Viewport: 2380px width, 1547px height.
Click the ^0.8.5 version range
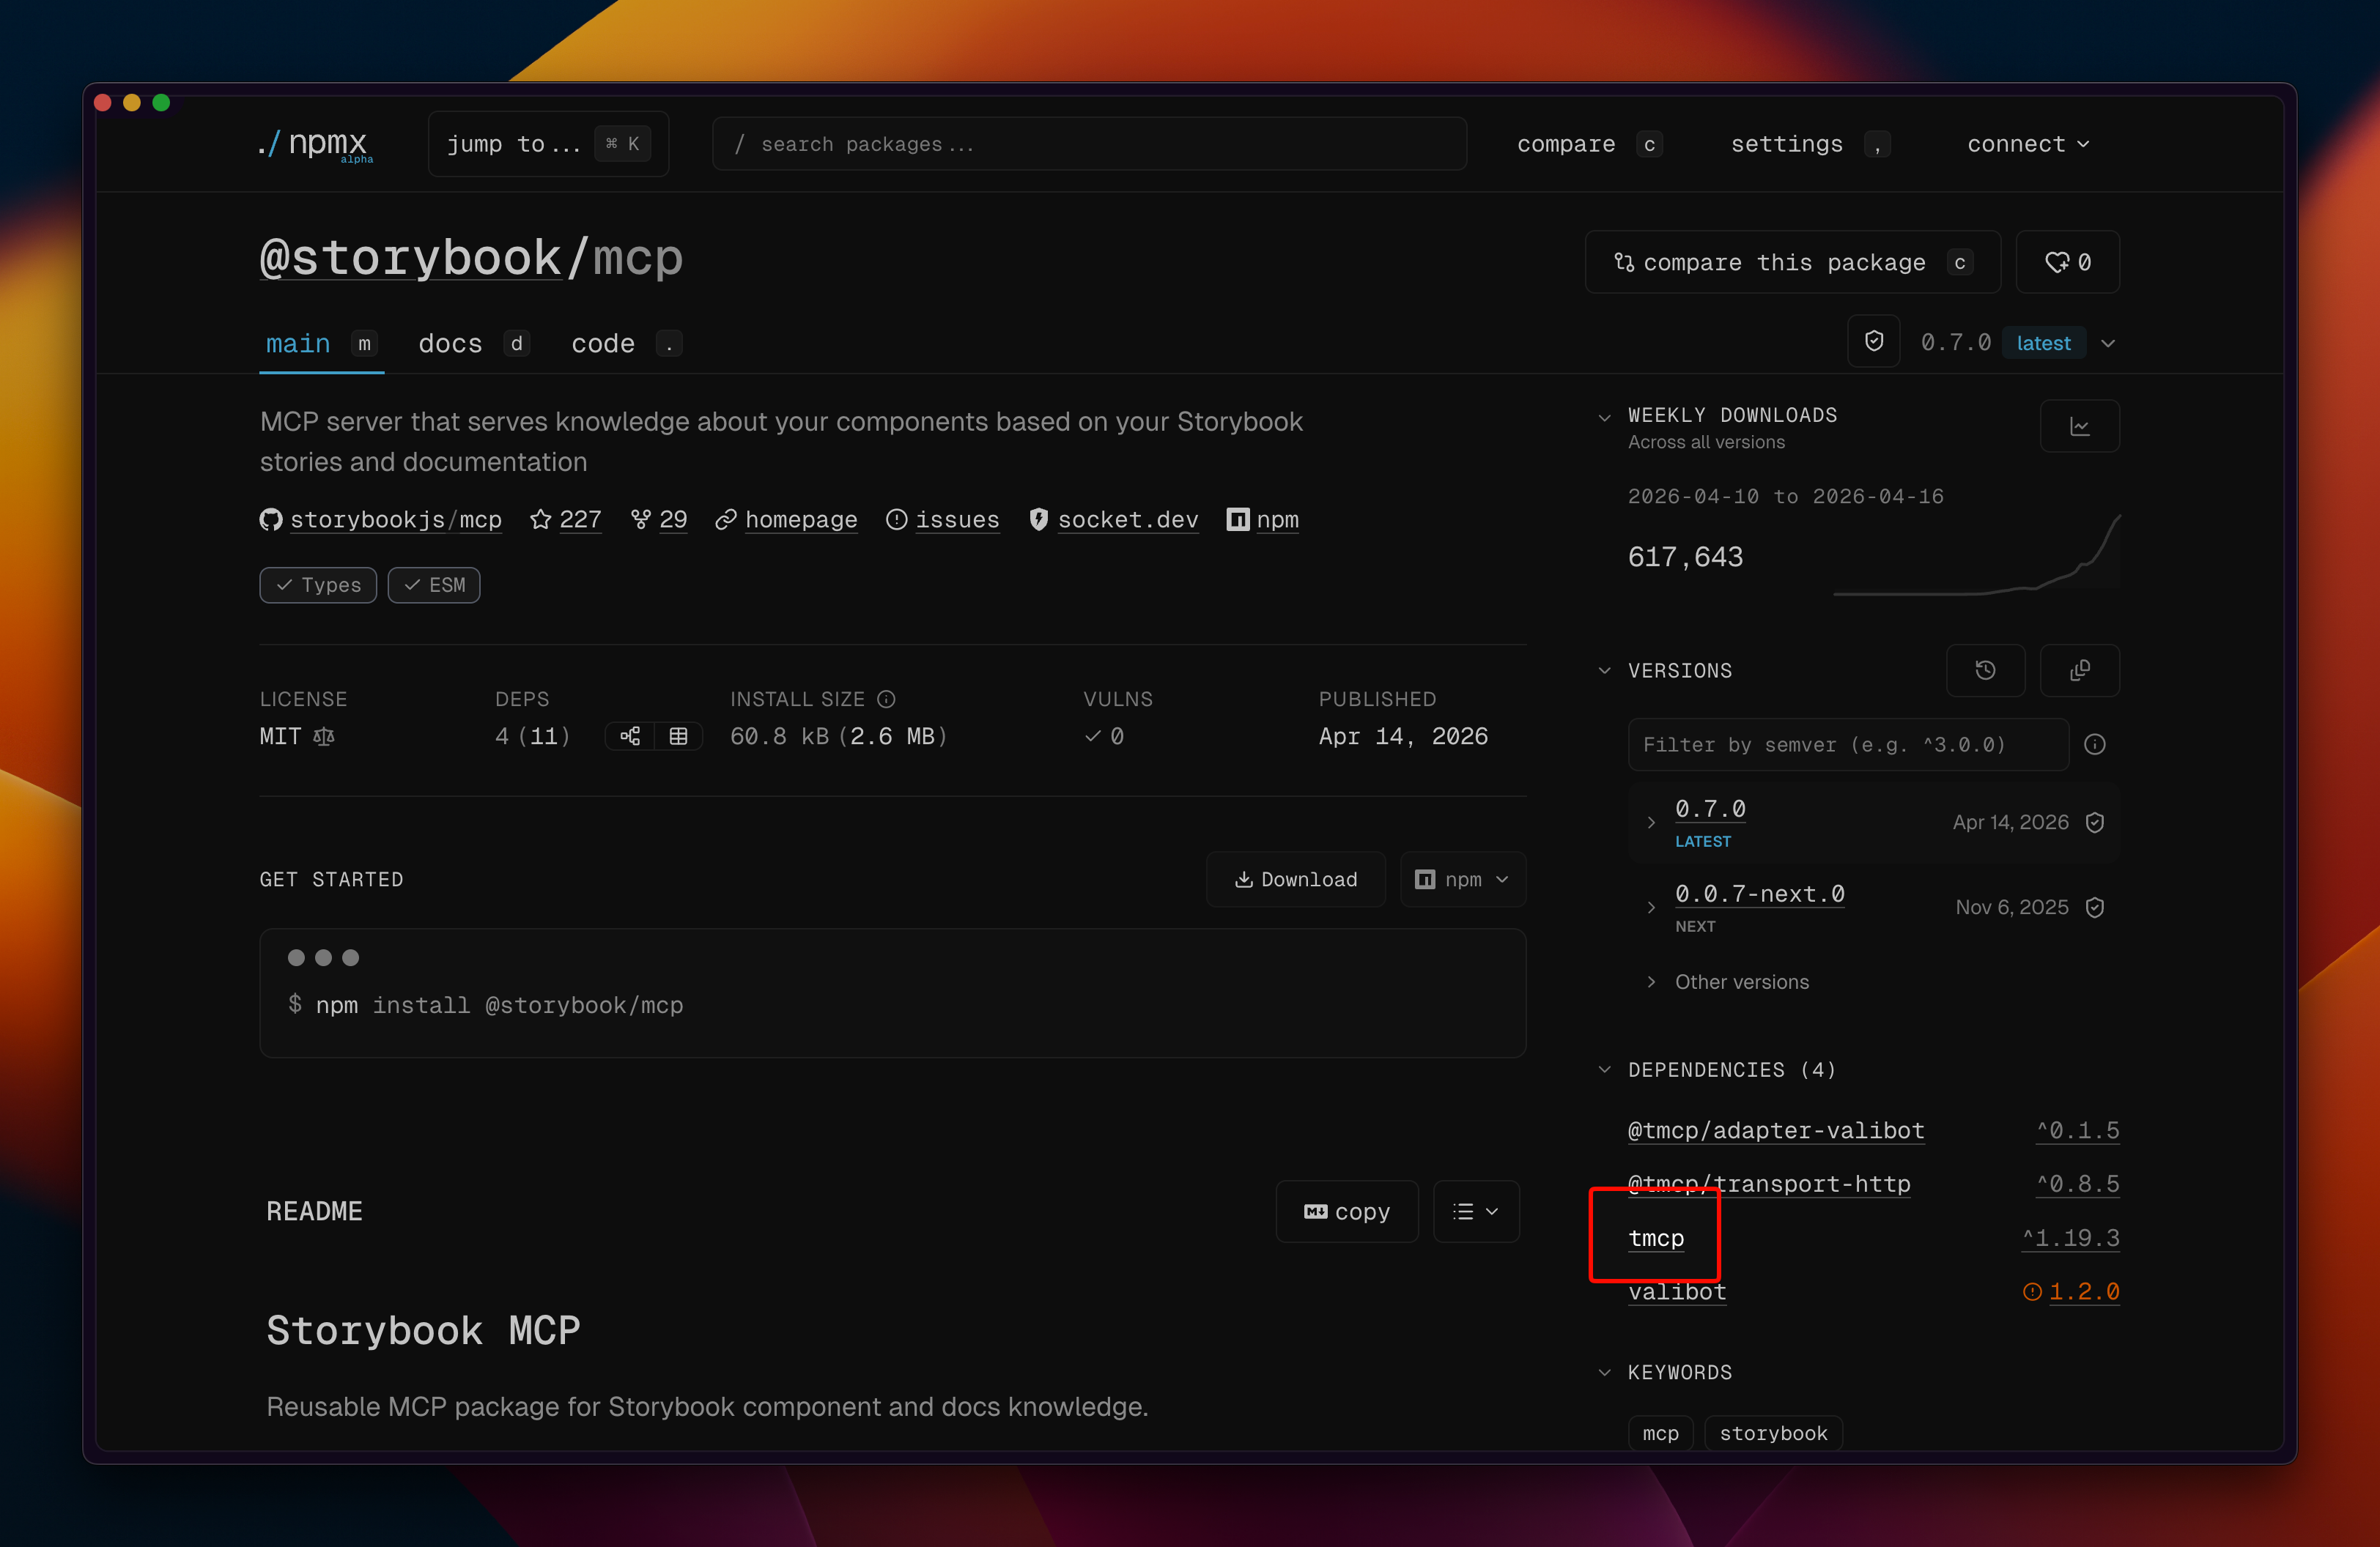click(2077, 1184)
